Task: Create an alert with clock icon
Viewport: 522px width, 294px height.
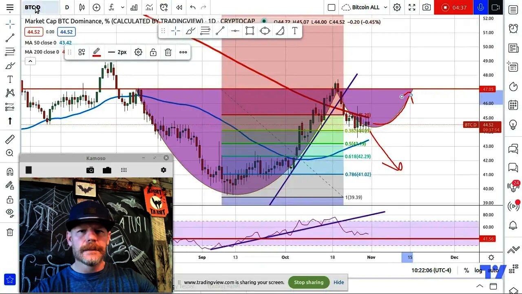Action: click(164, 7)
